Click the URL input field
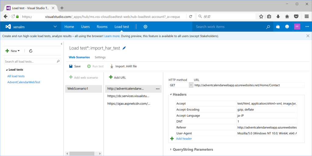Image resolution: width=312 pixels, height=156 pixels. (x=249, y=85)
